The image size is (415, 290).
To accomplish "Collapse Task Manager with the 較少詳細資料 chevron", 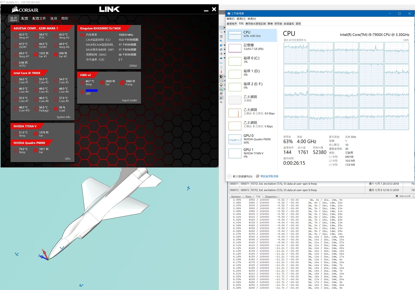I will 229,176.
